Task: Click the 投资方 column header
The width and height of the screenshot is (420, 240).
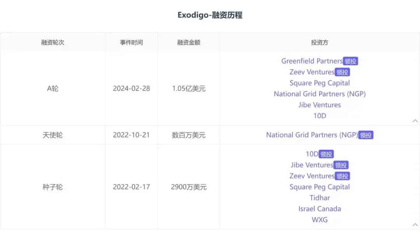Action: point(320,42)
